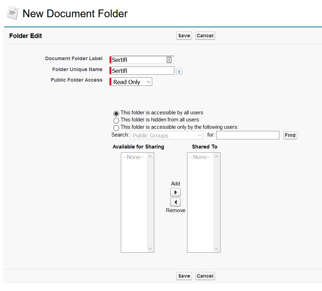The width and height of the screenshot is (322, 291).
Task: Click up arrow of Shared To scrollbar
Action: pos(216,157)
